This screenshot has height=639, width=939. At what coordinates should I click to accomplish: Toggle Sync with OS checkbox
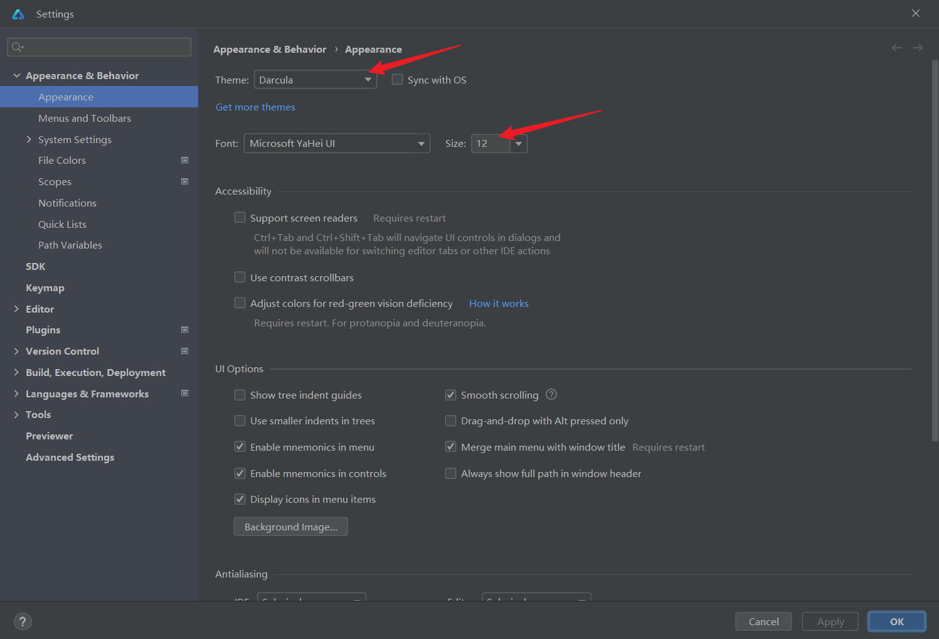[397, 80]
